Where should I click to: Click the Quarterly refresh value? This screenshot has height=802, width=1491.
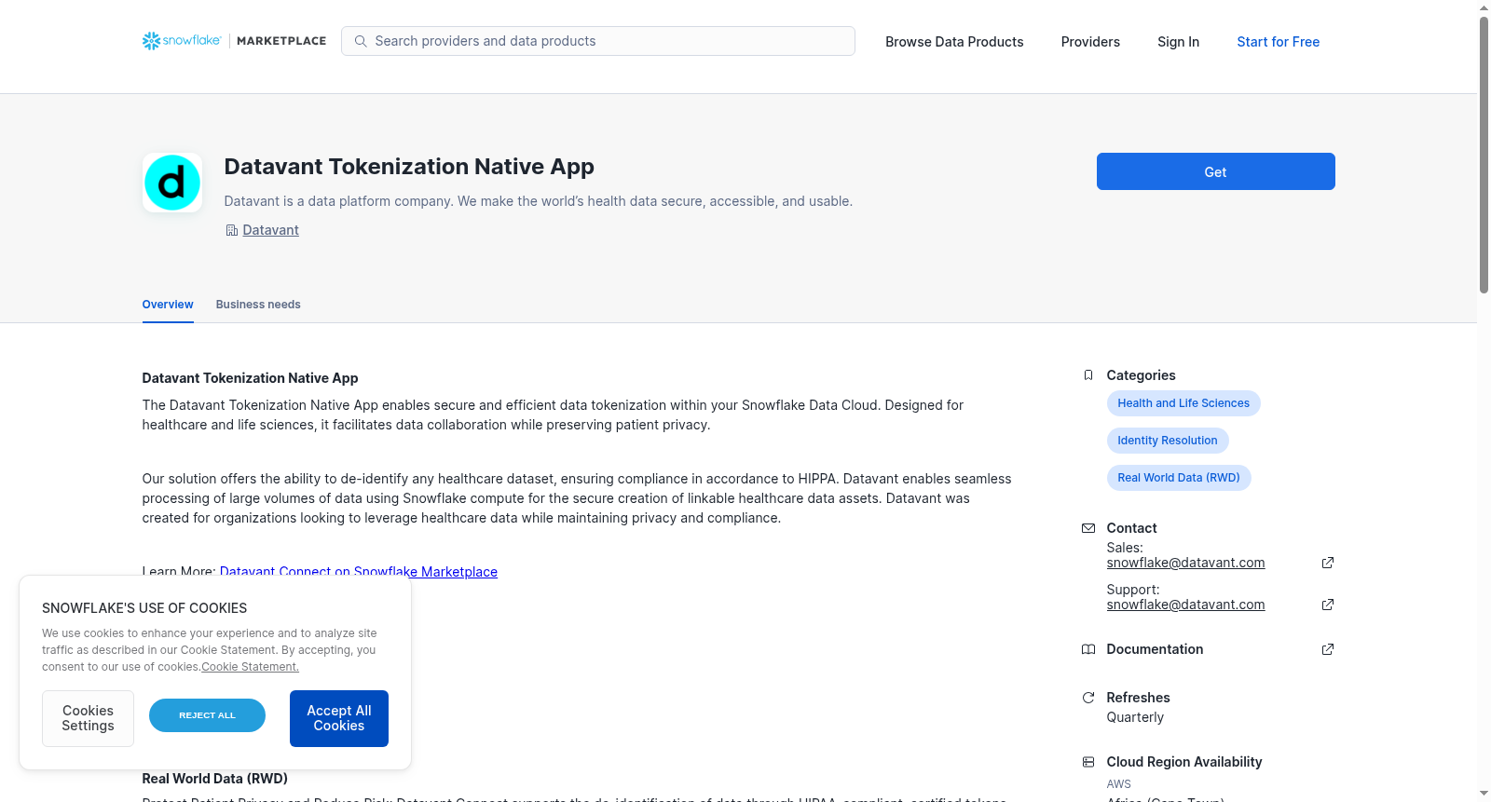pos(1135,717)
